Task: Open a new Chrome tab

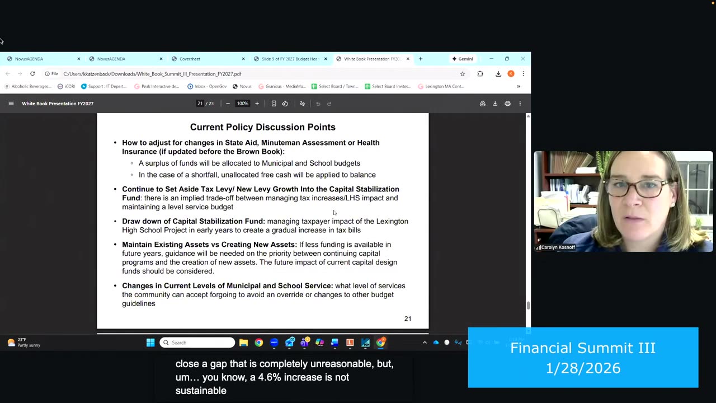Action: click(421, 59)
